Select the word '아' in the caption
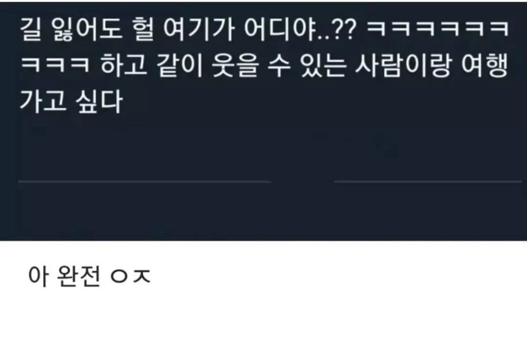The image size is (527, 345). (x=39, y=276)
